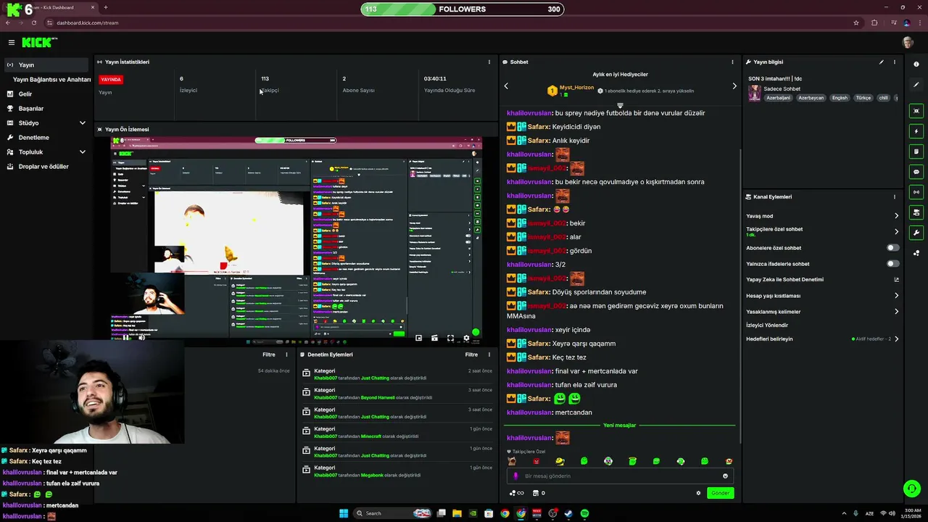Screen dimensions: 928x522
Task: Select Yayın in the left sidebar
Action: click(46, 65)
